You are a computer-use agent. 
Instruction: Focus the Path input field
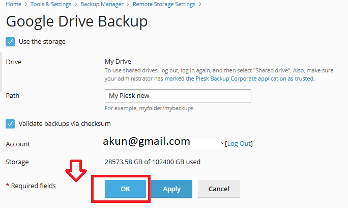(x=178, y=96)
